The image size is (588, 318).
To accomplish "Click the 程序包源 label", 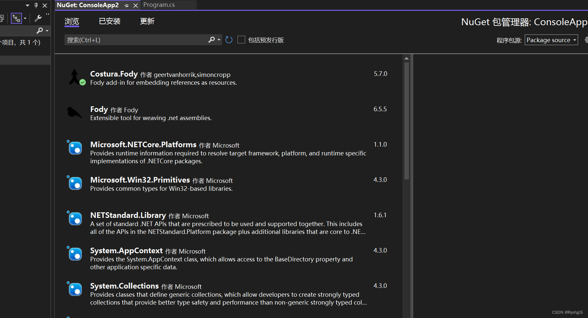I will [509, 40].
